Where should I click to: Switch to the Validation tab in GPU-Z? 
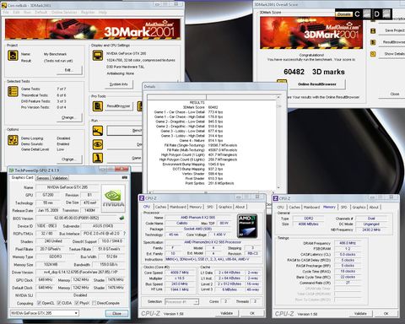[x=60, y=178]
